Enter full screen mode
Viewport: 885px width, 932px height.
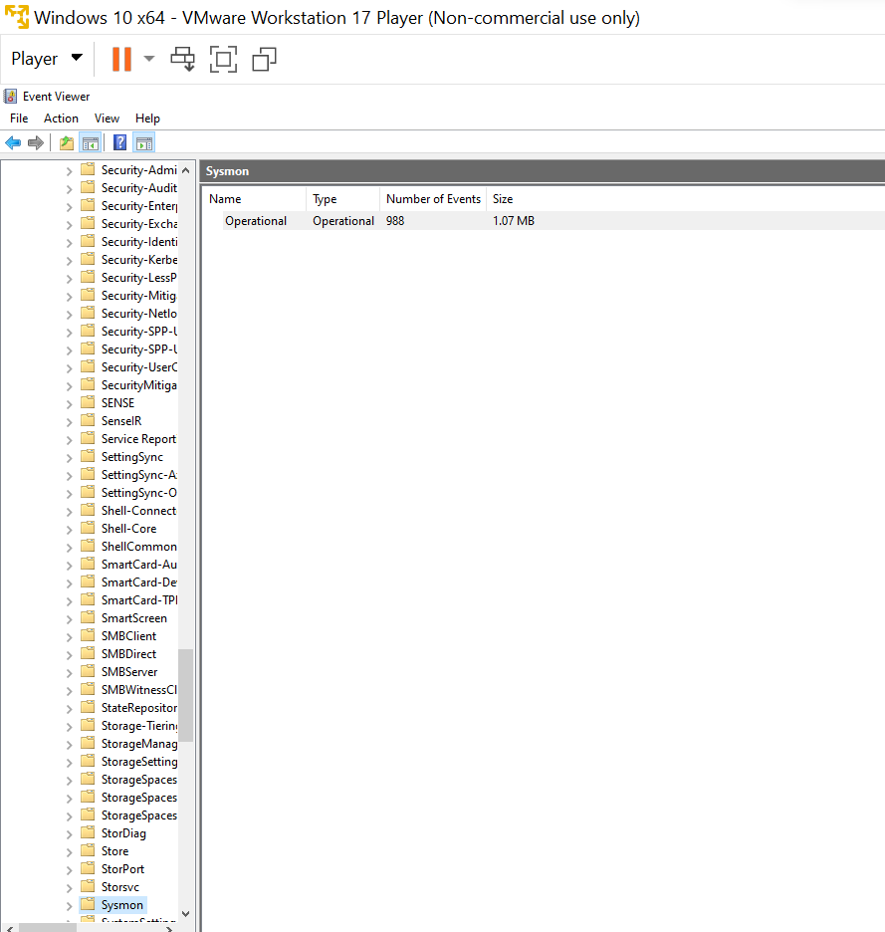tap(223, 59)
